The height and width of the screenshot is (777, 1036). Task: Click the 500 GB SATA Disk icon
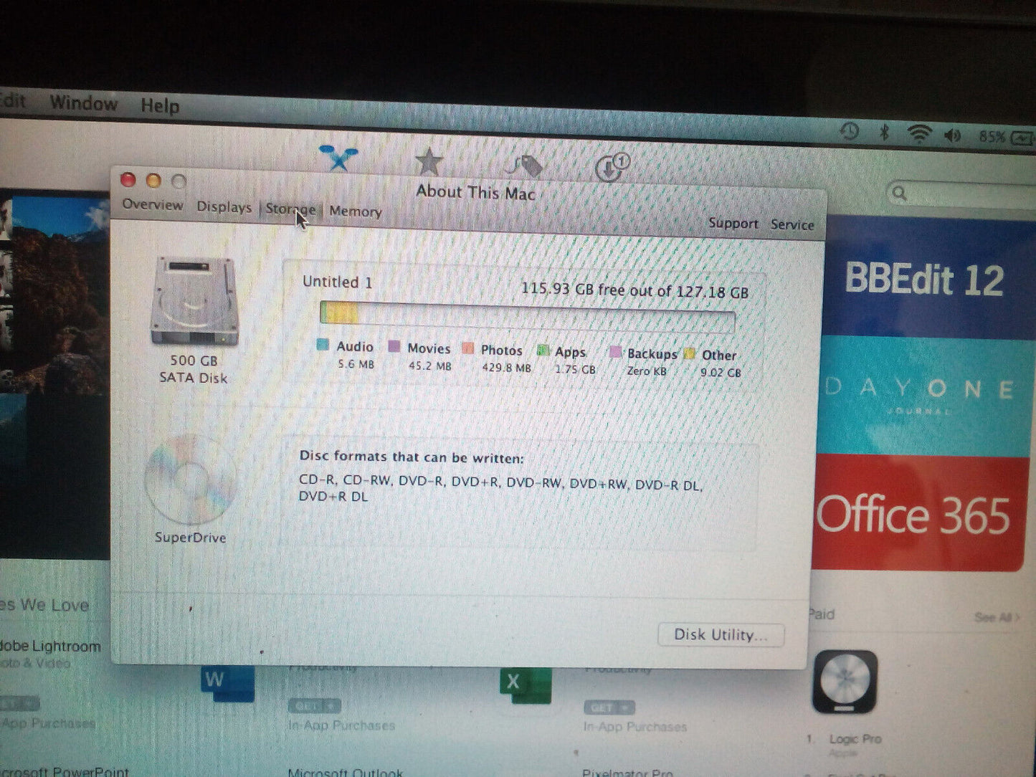[194, 301]
